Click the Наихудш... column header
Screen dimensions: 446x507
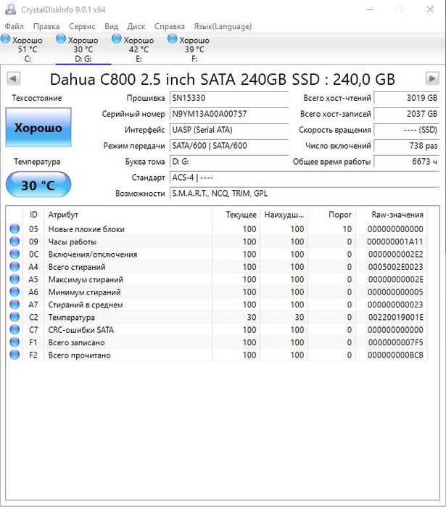pyautogui.click(x=284, y=215)
